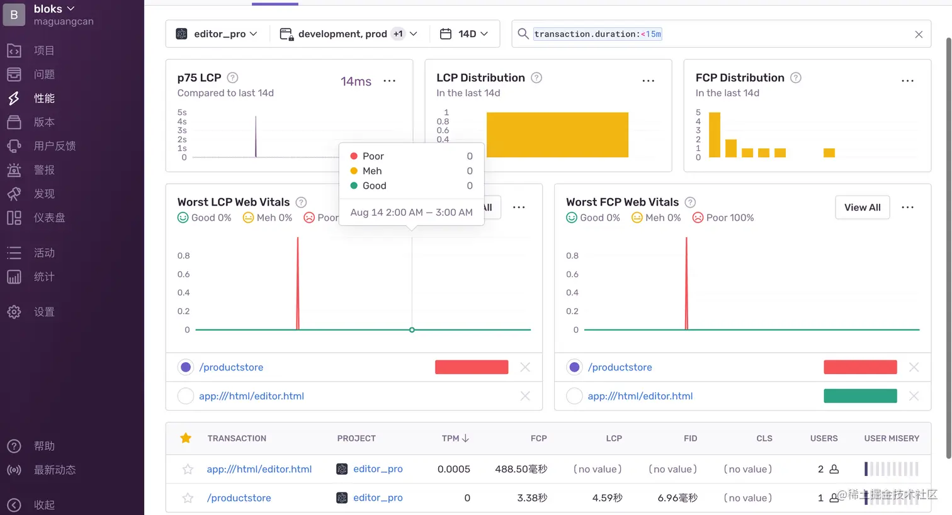Open the LCP Distribution more options menu

(649, 81)
